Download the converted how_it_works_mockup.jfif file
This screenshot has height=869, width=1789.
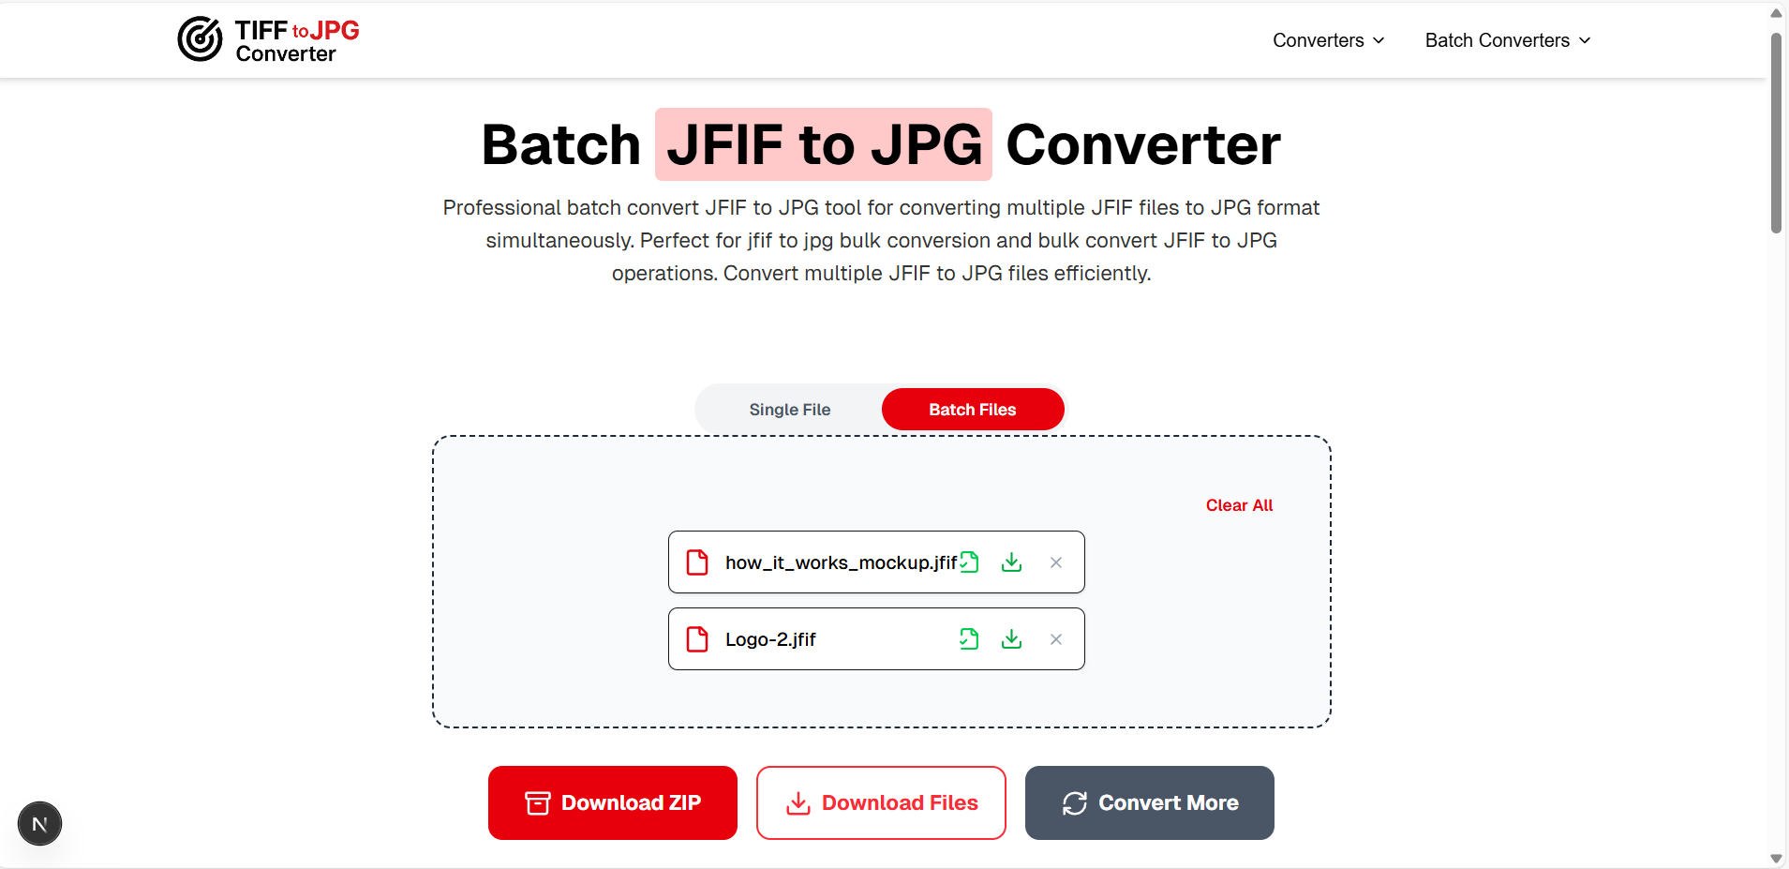tap(1011, 562)
